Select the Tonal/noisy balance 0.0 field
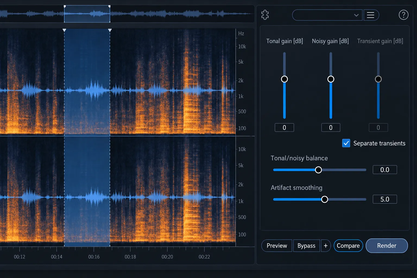Image resolution: width=417 pixels, height=278 pixels. (x=385, y=170)
